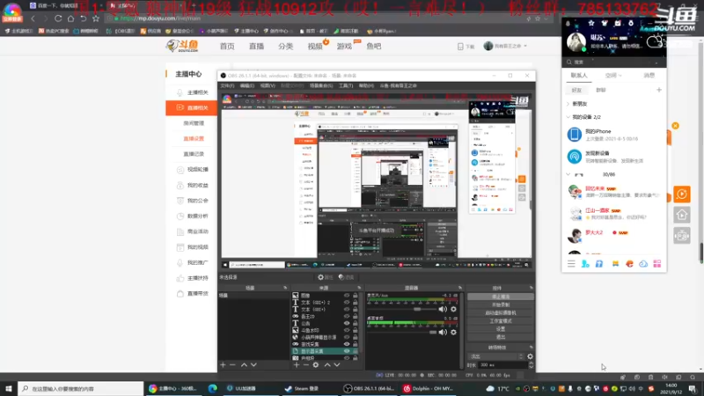Toggle visibility of 显示器采集 source
The image size is (704, 396).
(x=347, y=351)
